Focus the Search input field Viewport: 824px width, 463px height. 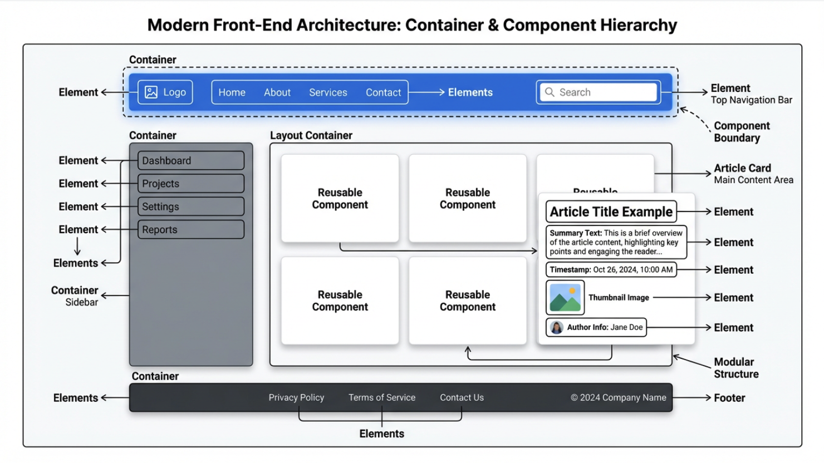coord(604,92)
